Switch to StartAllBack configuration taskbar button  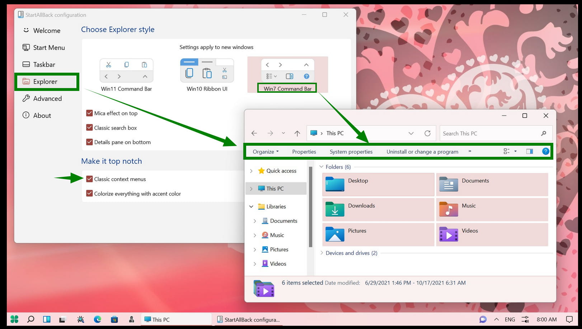(x=249, y=319)
